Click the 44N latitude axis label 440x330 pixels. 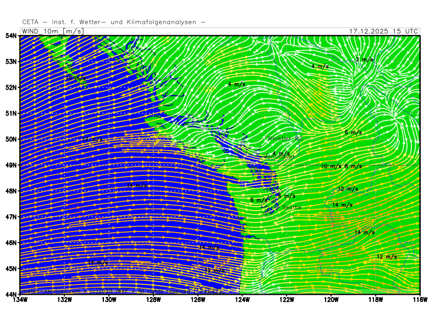11,294
